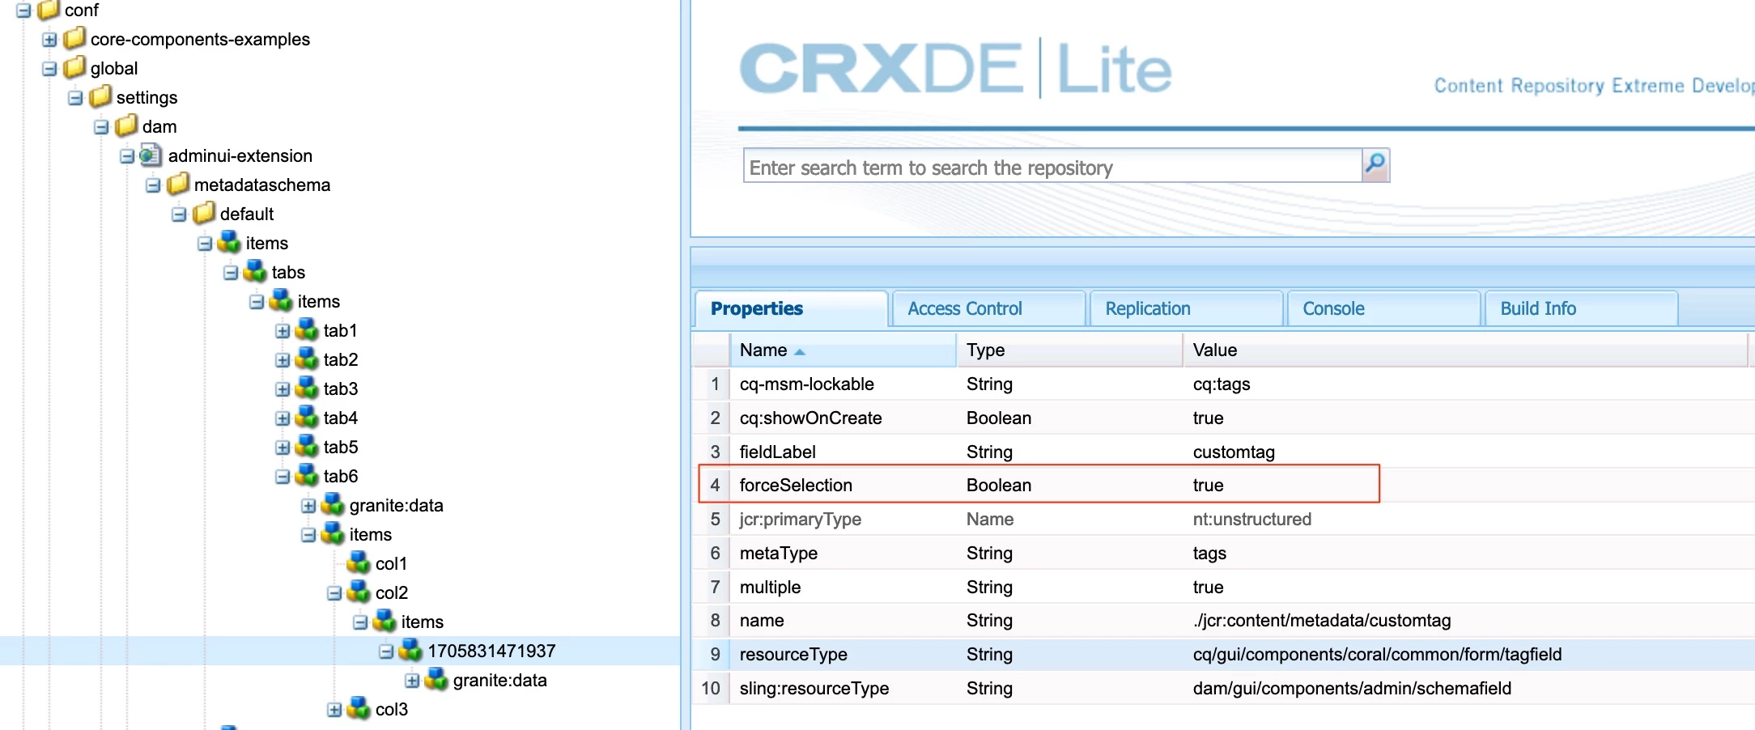This screenshot has width=1755, height=730.
Task: Collapse the conf tree node
Action: pos(23,11)
